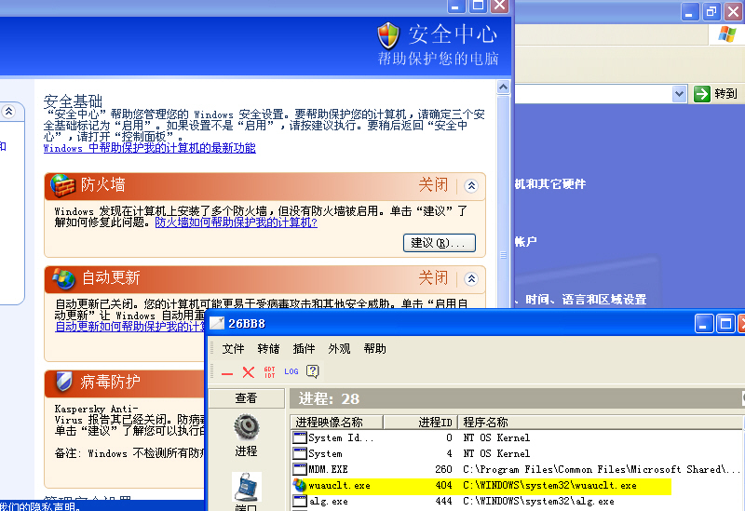Click the 进程: 28 header label
The image size is (745, 511).
[329, 398]
